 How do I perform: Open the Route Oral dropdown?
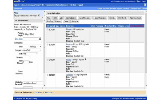tap(30, 54)
